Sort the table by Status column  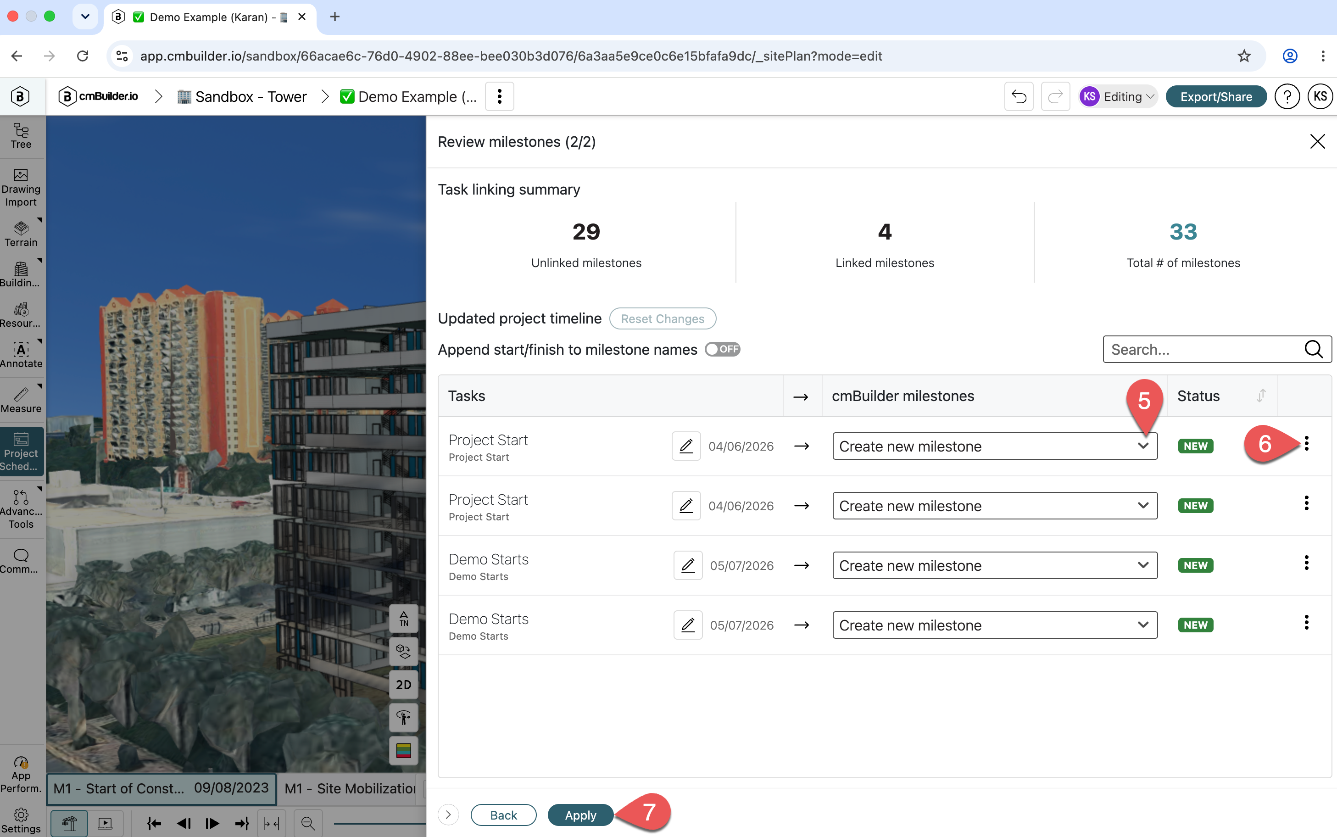(x=1261, y=396)
